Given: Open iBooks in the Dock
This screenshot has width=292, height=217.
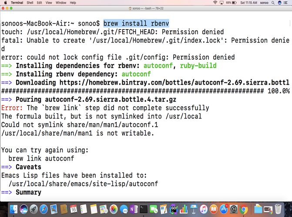Looking at the screenshot, I should coord(214,209).
